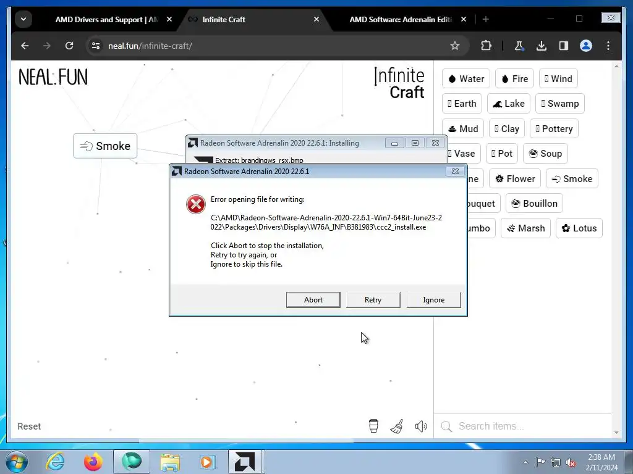The image size is (633, 474).
Task: Go forward in browser history
Action: pyautogui.click(x=47, y=46)
